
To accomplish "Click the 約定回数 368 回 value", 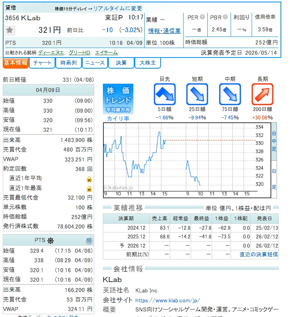I will pos(84,169).
